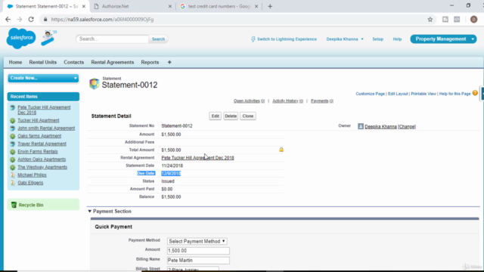Click icon beside Gabi Ellgeris contact
The image size is (484, 272).
click(x=12, y=183)
